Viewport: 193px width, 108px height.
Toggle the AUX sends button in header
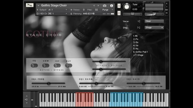167,10
